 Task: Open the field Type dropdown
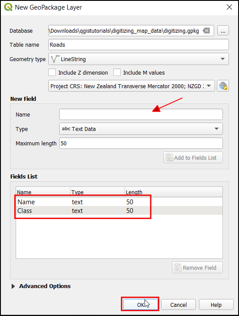pos(141,129)
